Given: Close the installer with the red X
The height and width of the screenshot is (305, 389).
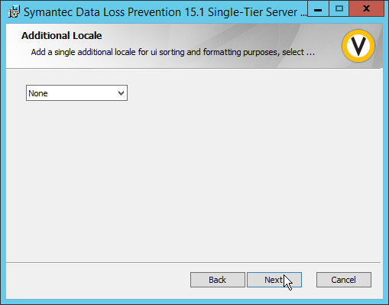Looking at the screenshot, I should tap(366, 9).
